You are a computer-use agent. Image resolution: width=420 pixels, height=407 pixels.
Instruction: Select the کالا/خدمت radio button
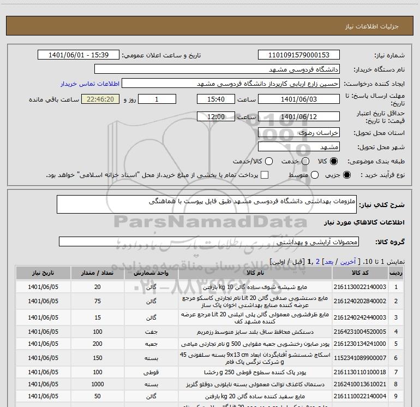269,161
